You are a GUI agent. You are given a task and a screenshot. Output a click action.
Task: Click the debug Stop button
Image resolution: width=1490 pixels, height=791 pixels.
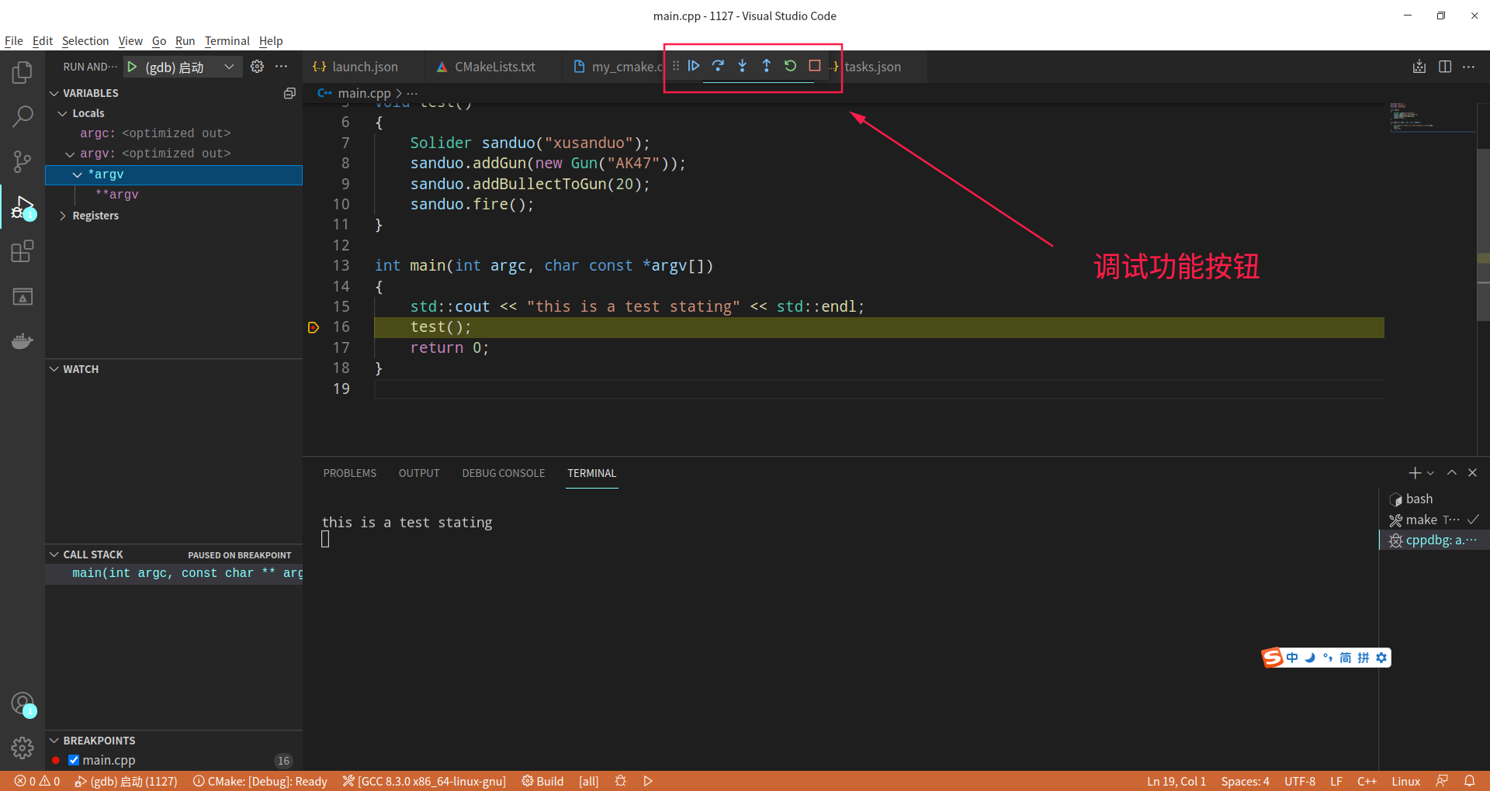(814, 66)
